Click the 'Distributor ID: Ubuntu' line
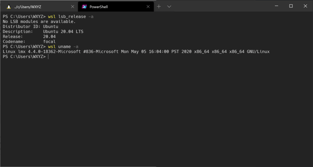This screenshot has width=313, height=167. coord(31,27)
